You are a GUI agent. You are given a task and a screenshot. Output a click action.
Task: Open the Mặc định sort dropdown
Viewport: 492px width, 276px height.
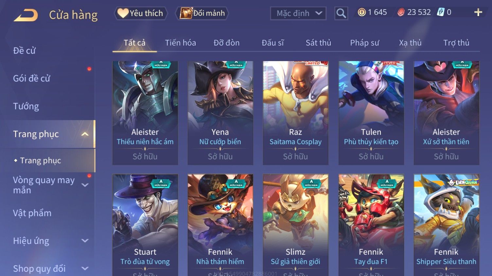click(298, 13)
